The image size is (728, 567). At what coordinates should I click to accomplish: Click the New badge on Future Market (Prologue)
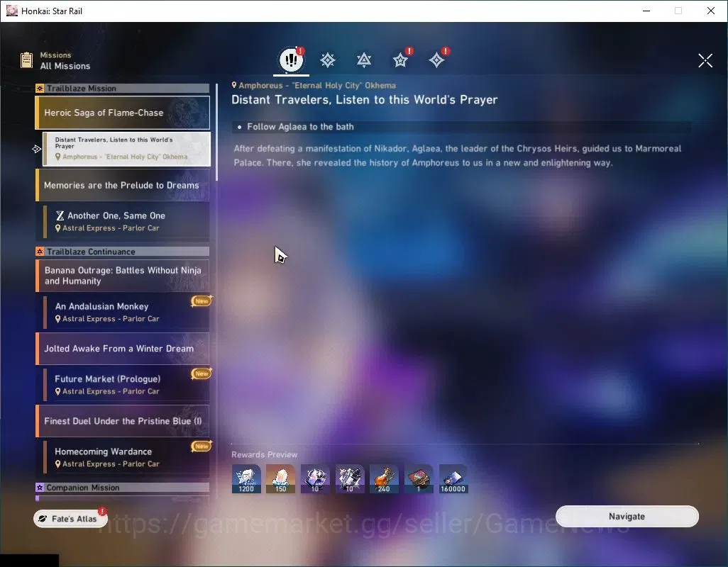(202, 374)
